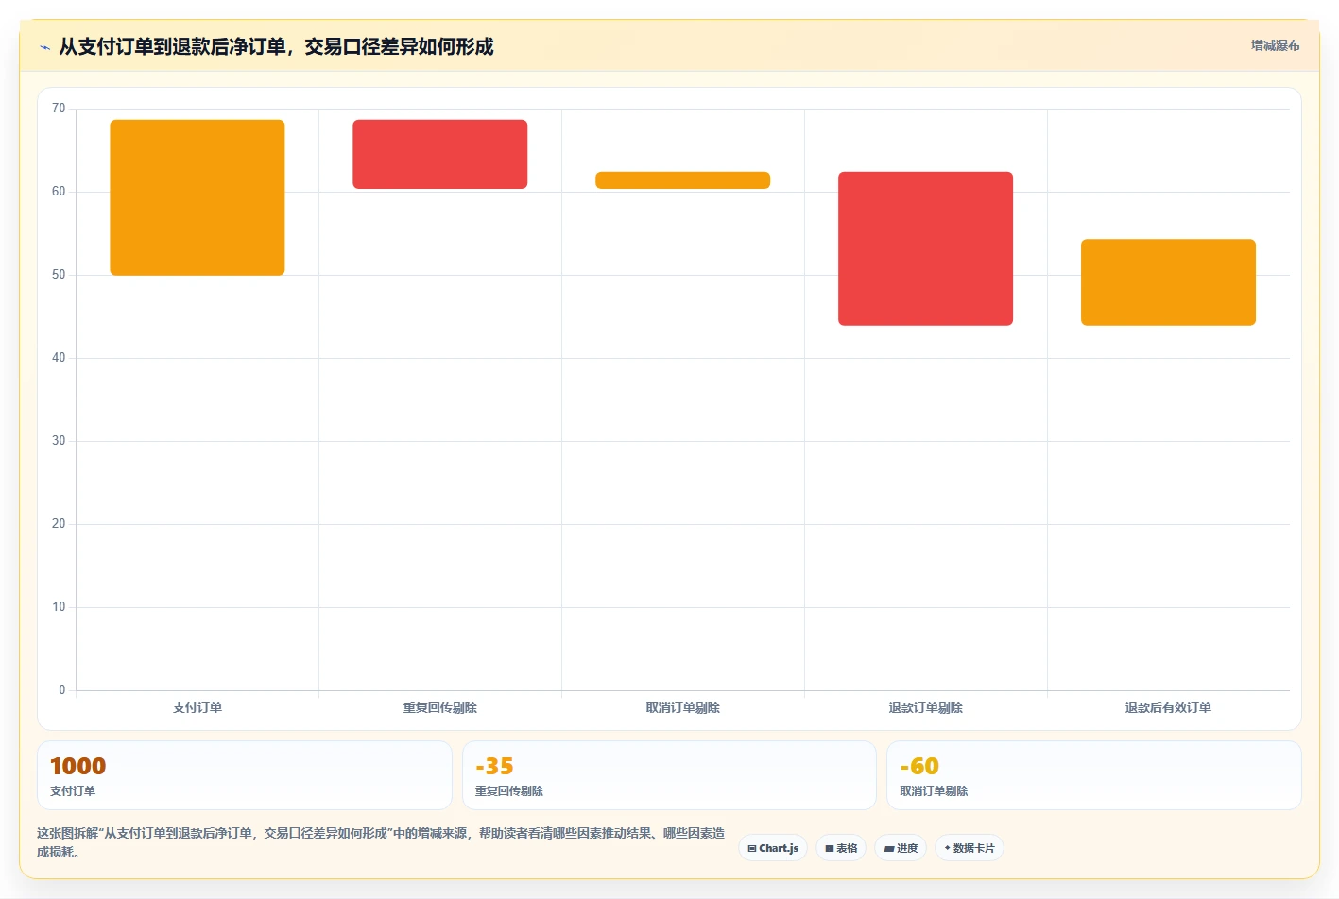Click y-axis tick label 70

pos(59,109)
